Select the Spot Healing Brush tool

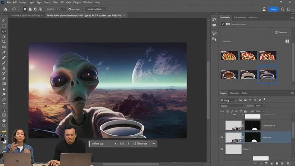[x=4, y=58]
